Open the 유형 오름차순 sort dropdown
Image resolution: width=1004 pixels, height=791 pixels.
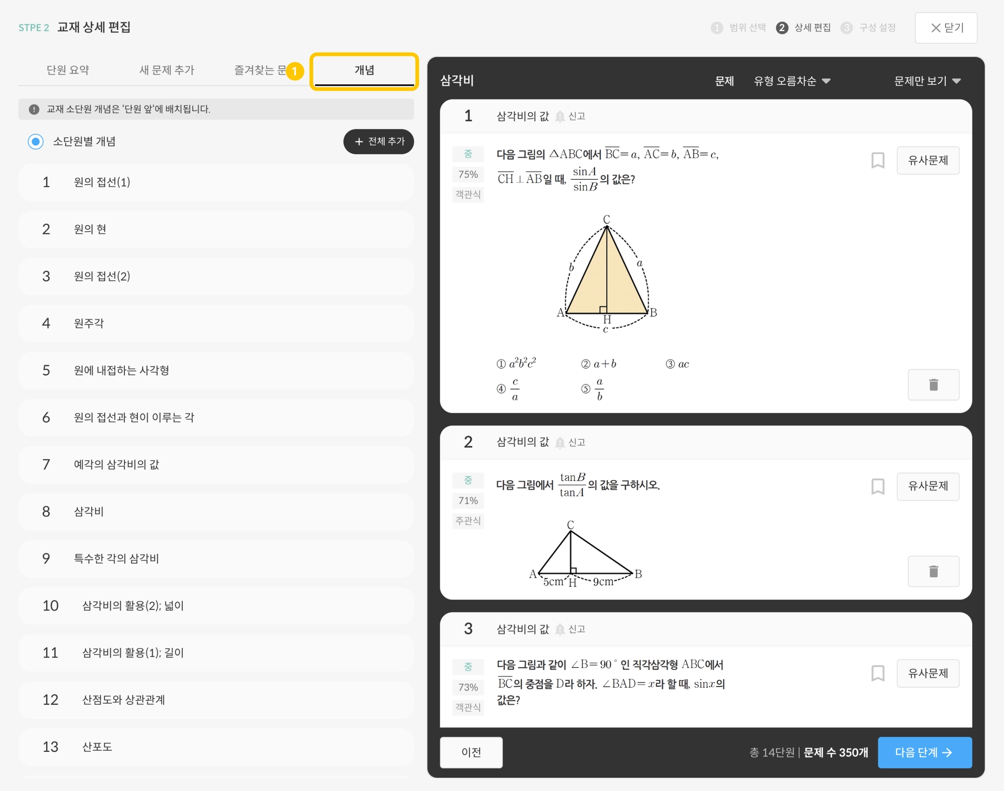point(792,81)
